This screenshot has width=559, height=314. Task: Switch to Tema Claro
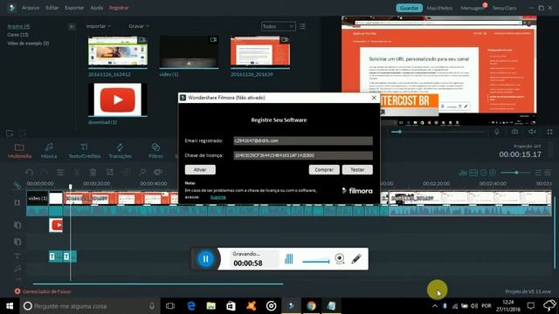504,8
